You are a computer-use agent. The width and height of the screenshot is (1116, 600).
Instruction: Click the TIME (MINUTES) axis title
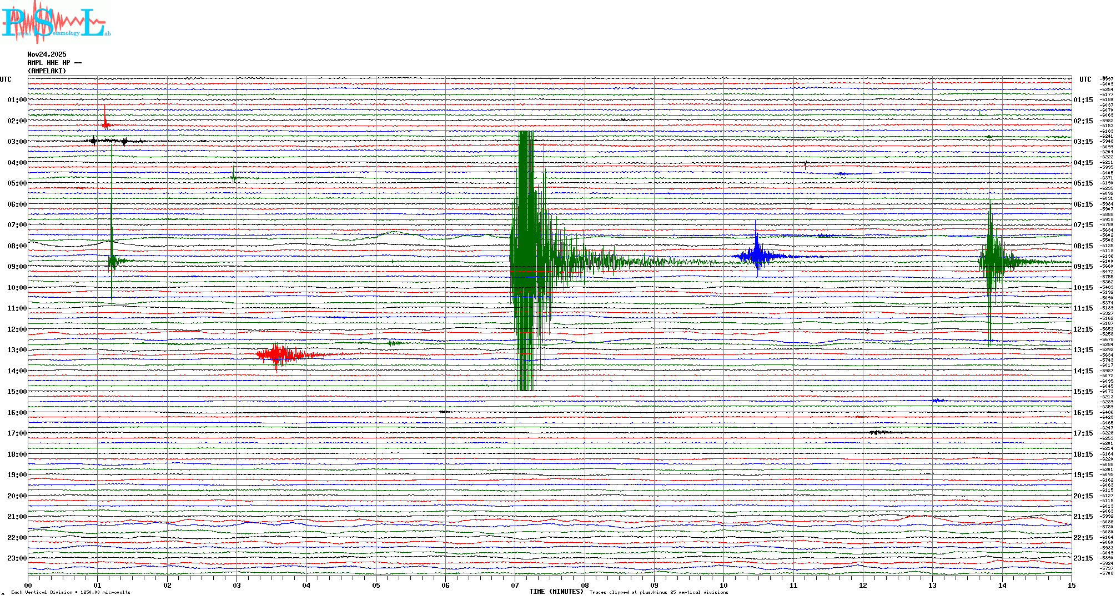(556, 592)
